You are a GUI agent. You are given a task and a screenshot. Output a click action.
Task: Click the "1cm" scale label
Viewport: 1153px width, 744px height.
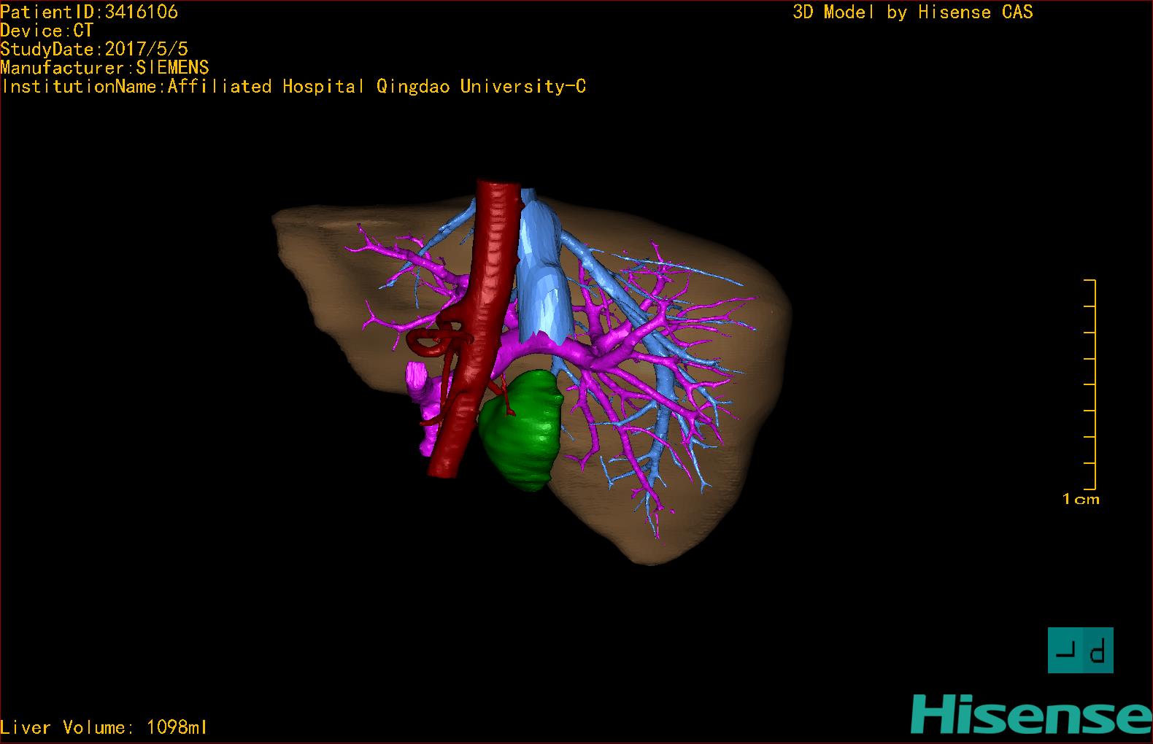(1081, 500)
